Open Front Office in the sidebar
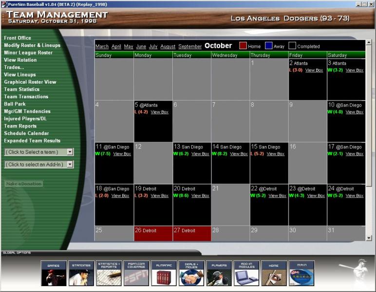376x292 pixels. click(18, 38)
